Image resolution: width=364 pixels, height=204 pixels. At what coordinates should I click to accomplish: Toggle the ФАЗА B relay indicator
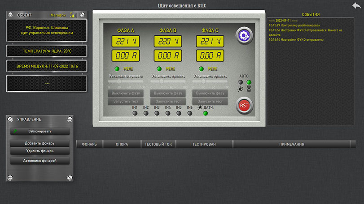159,69
